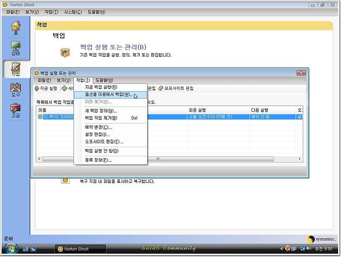Click the Norton tray icon
This screenshot has width=341, height=257.
coord(287,248)
